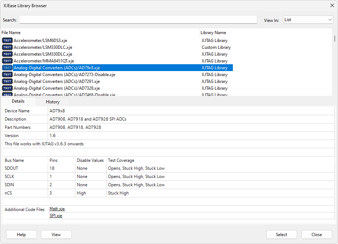Screen dimensions: 338x244
Task: Click the Close button at bottom right
Action: pyautogui.click(x=316, y=235)
